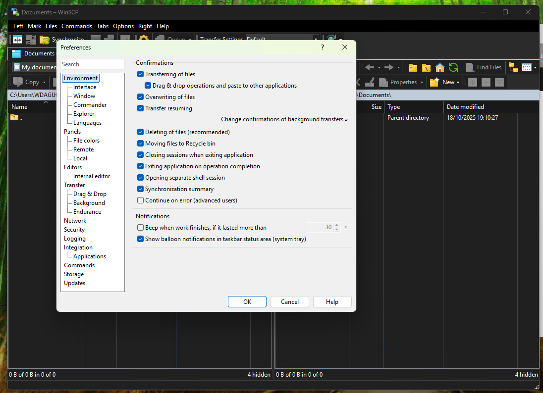Select Drag & Drop in preferences tree
Screen dimensions: 543x393
coord(90,194)
